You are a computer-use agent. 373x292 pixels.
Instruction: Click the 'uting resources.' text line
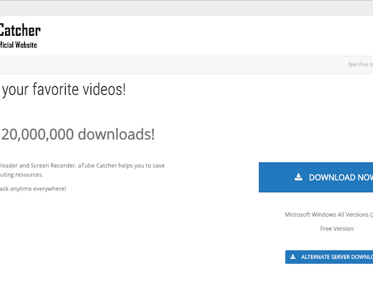[22, 174]
